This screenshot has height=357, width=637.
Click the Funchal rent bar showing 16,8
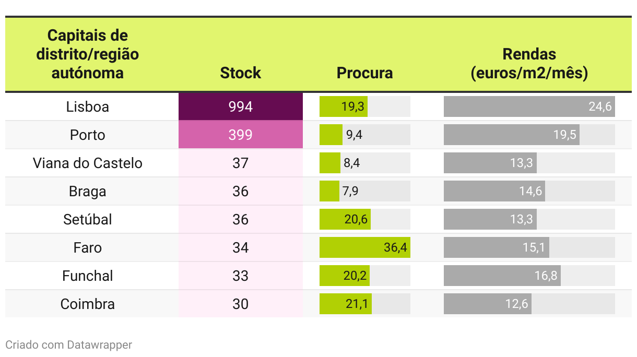click(x=502, y=276)
